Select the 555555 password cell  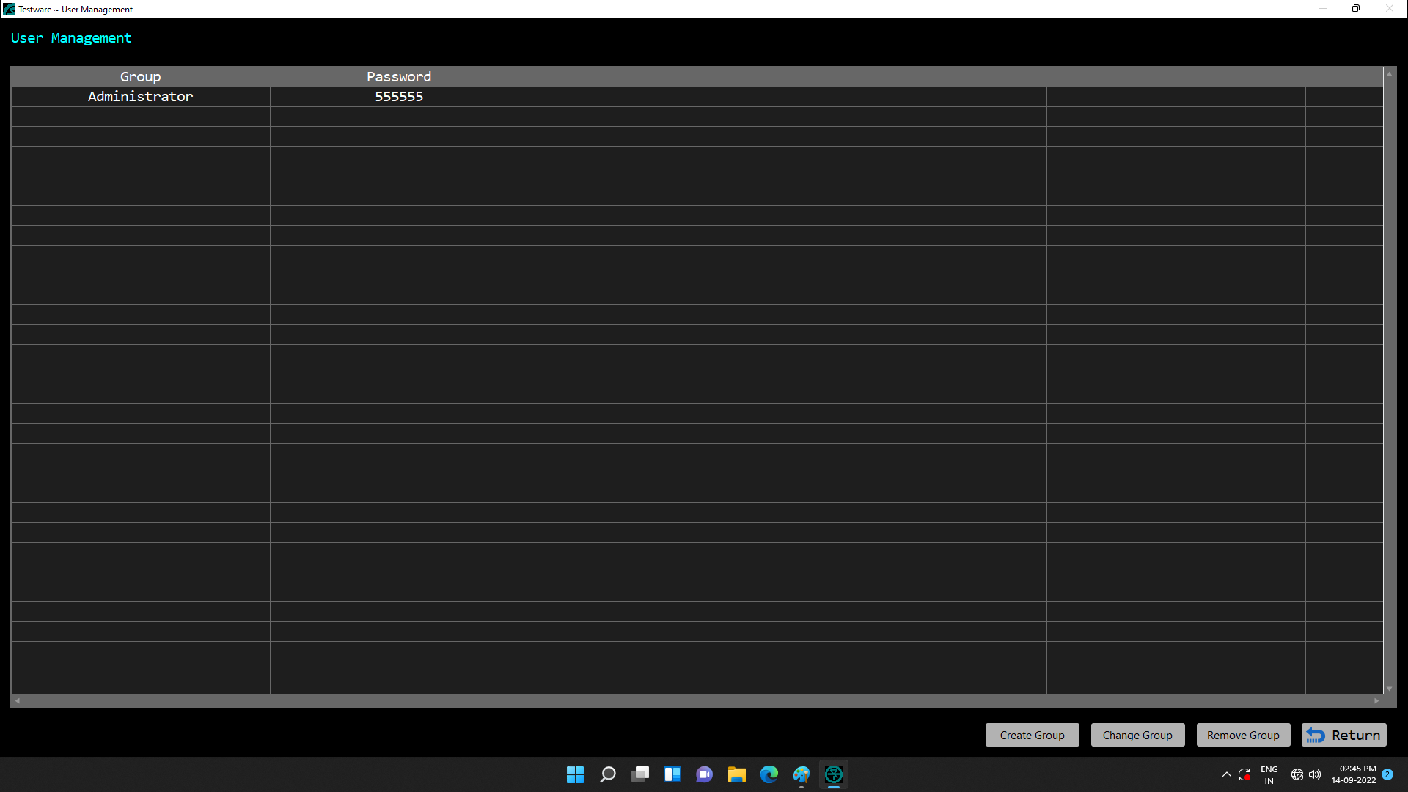point(399,97)
